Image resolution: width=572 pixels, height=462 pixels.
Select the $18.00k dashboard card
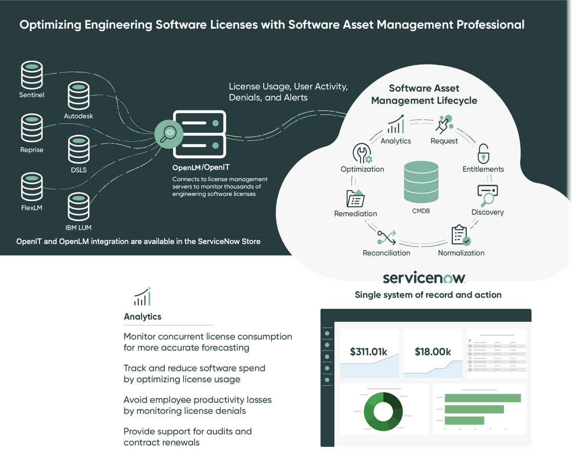click(x=433, y=354)
